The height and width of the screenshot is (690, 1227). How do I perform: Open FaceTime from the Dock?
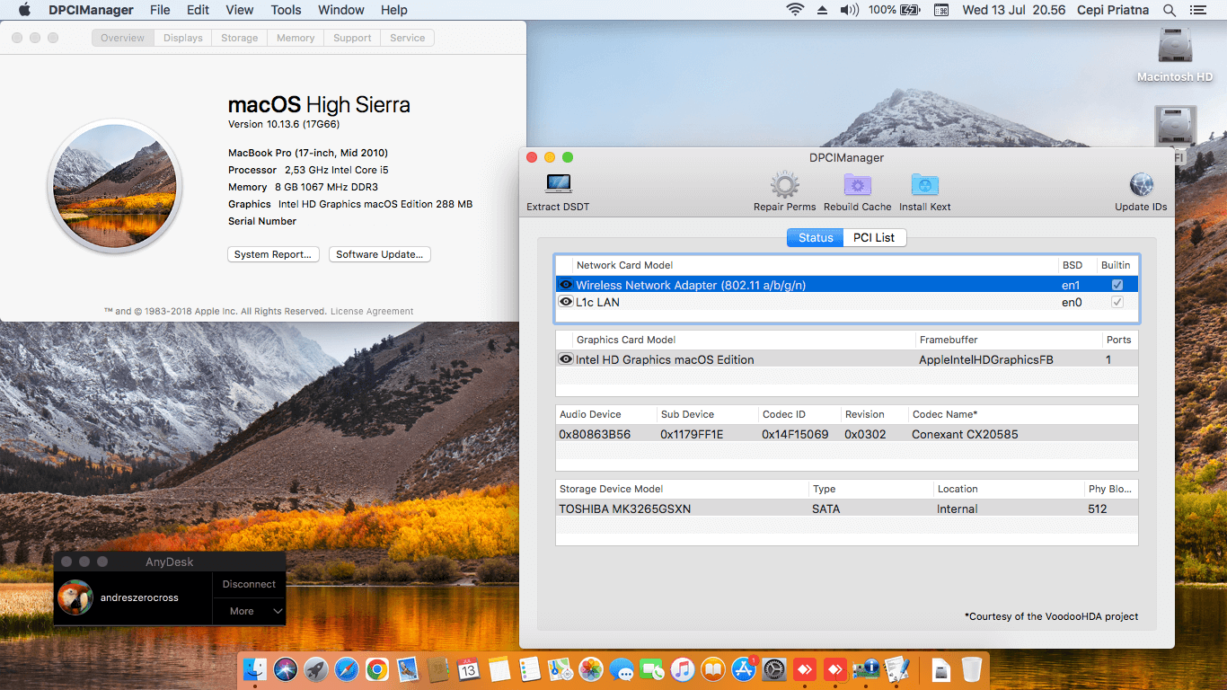(x=652, y=669)
